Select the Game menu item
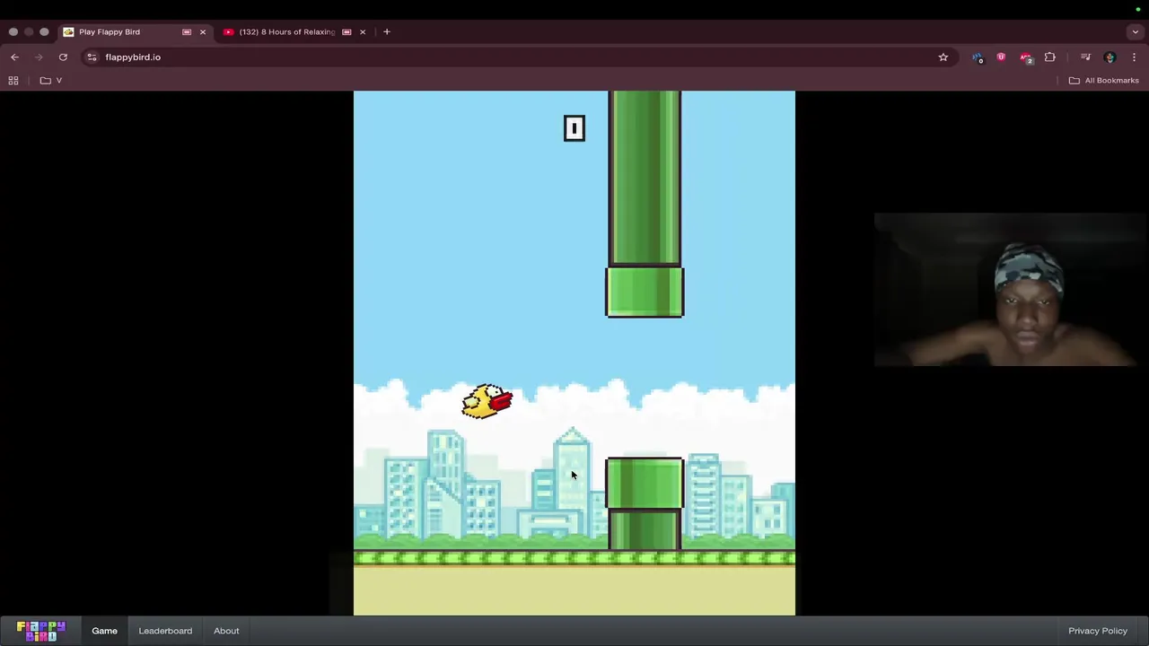The height and width of the screenshot is (646, 1149). coord(104,631)
